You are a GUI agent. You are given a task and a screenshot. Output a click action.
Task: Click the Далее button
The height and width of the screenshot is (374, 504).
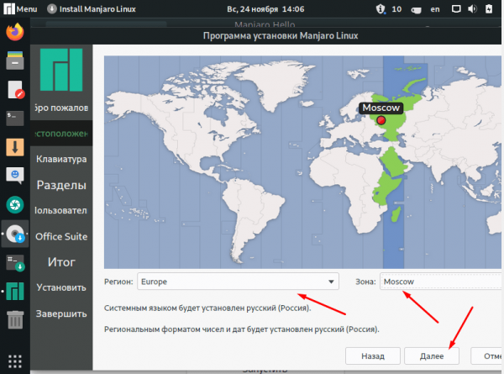[432, 356]
